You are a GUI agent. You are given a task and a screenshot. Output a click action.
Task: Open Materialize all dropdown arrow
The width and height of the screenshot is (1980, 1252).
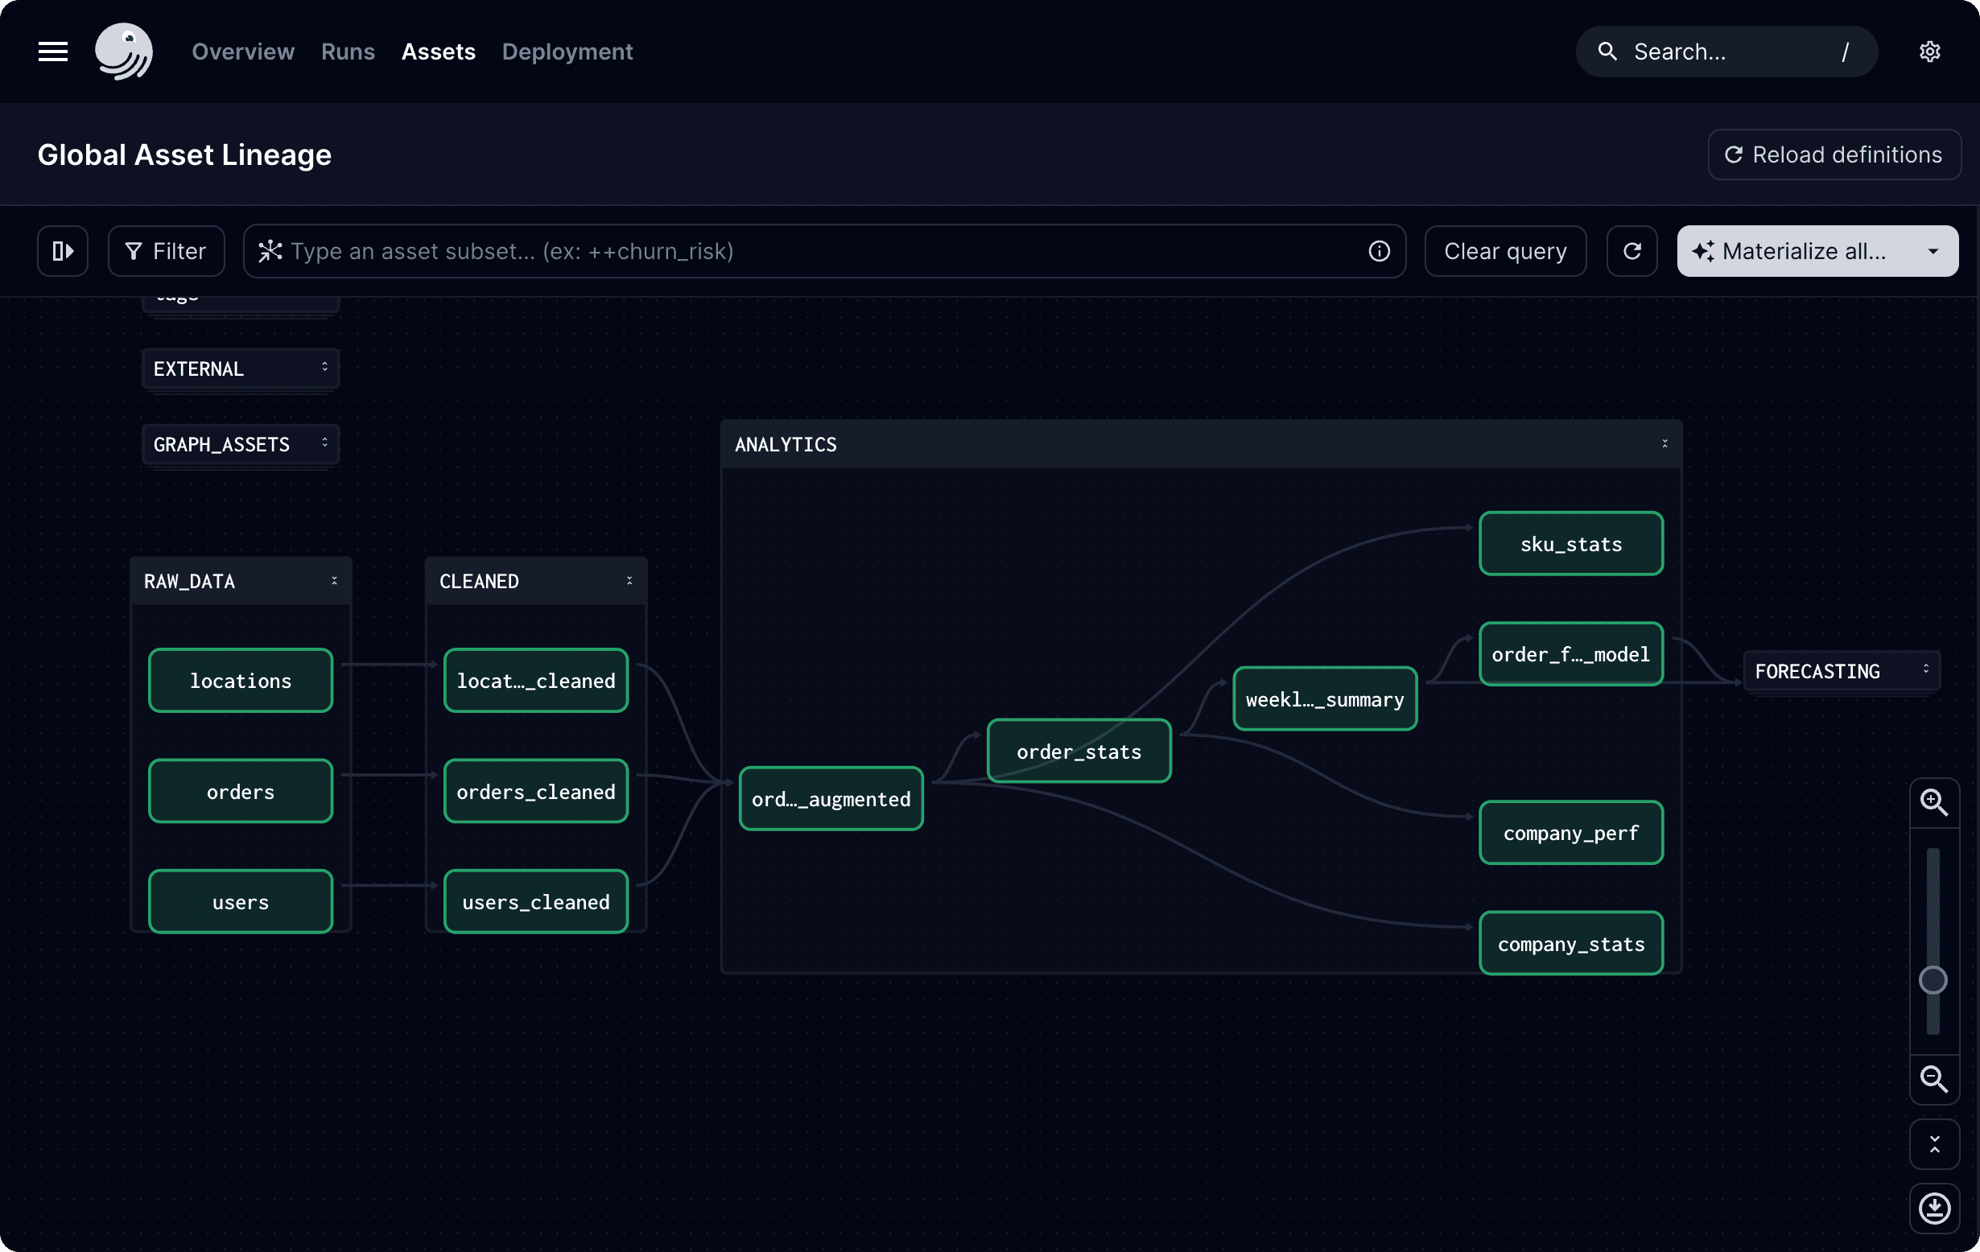coord(1933,251)
